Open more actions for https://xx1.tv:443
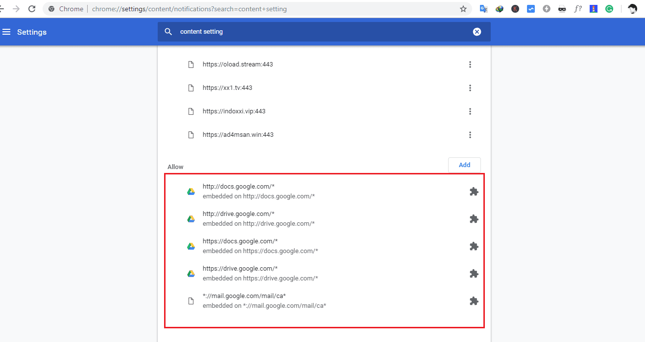This screenshot has width=645, height=342. (x=470, y=88)
